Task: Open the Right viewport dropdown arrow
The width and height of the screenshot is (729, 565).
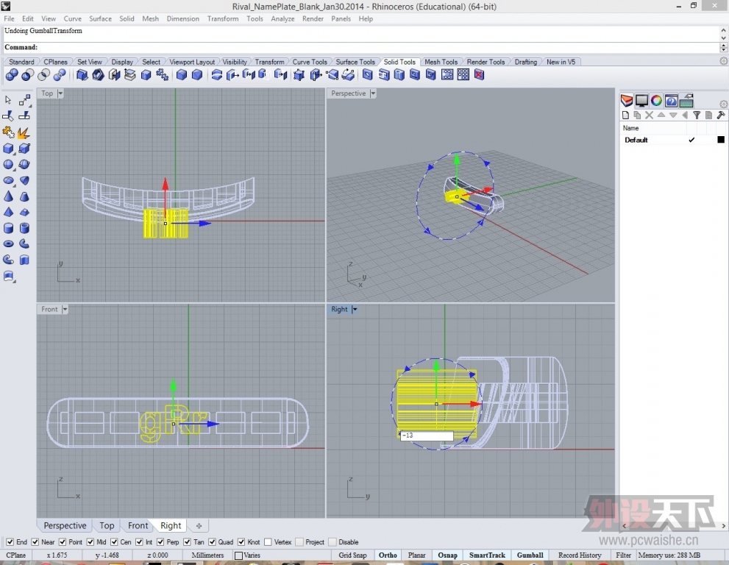Action: point(355,309)
